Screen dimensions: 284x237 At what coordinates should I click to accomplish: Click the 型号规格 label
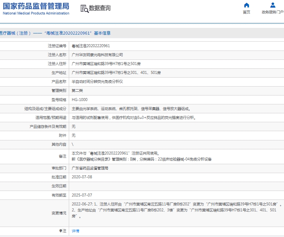point(59,100)
